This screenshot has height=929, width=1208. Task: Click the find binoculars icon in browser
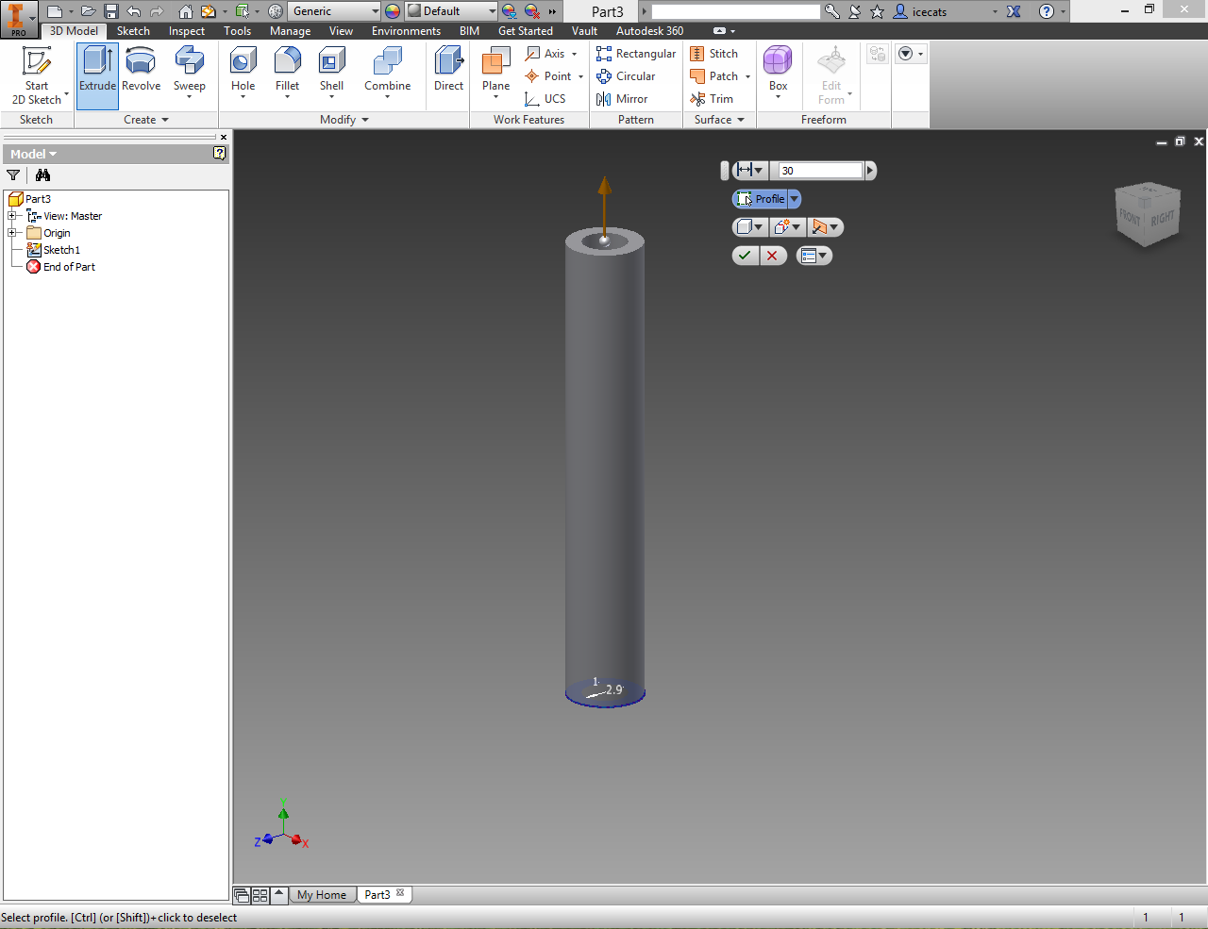coord(42,175)
